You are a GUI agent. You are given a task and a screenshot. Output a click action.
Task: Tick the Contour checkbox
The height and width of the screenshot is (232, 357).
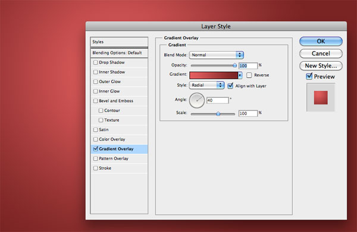point(101,110)
